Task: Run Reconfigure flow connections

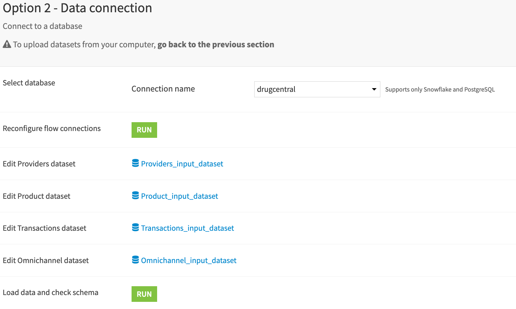Action: pyautogui.click(x=144, y=130)
